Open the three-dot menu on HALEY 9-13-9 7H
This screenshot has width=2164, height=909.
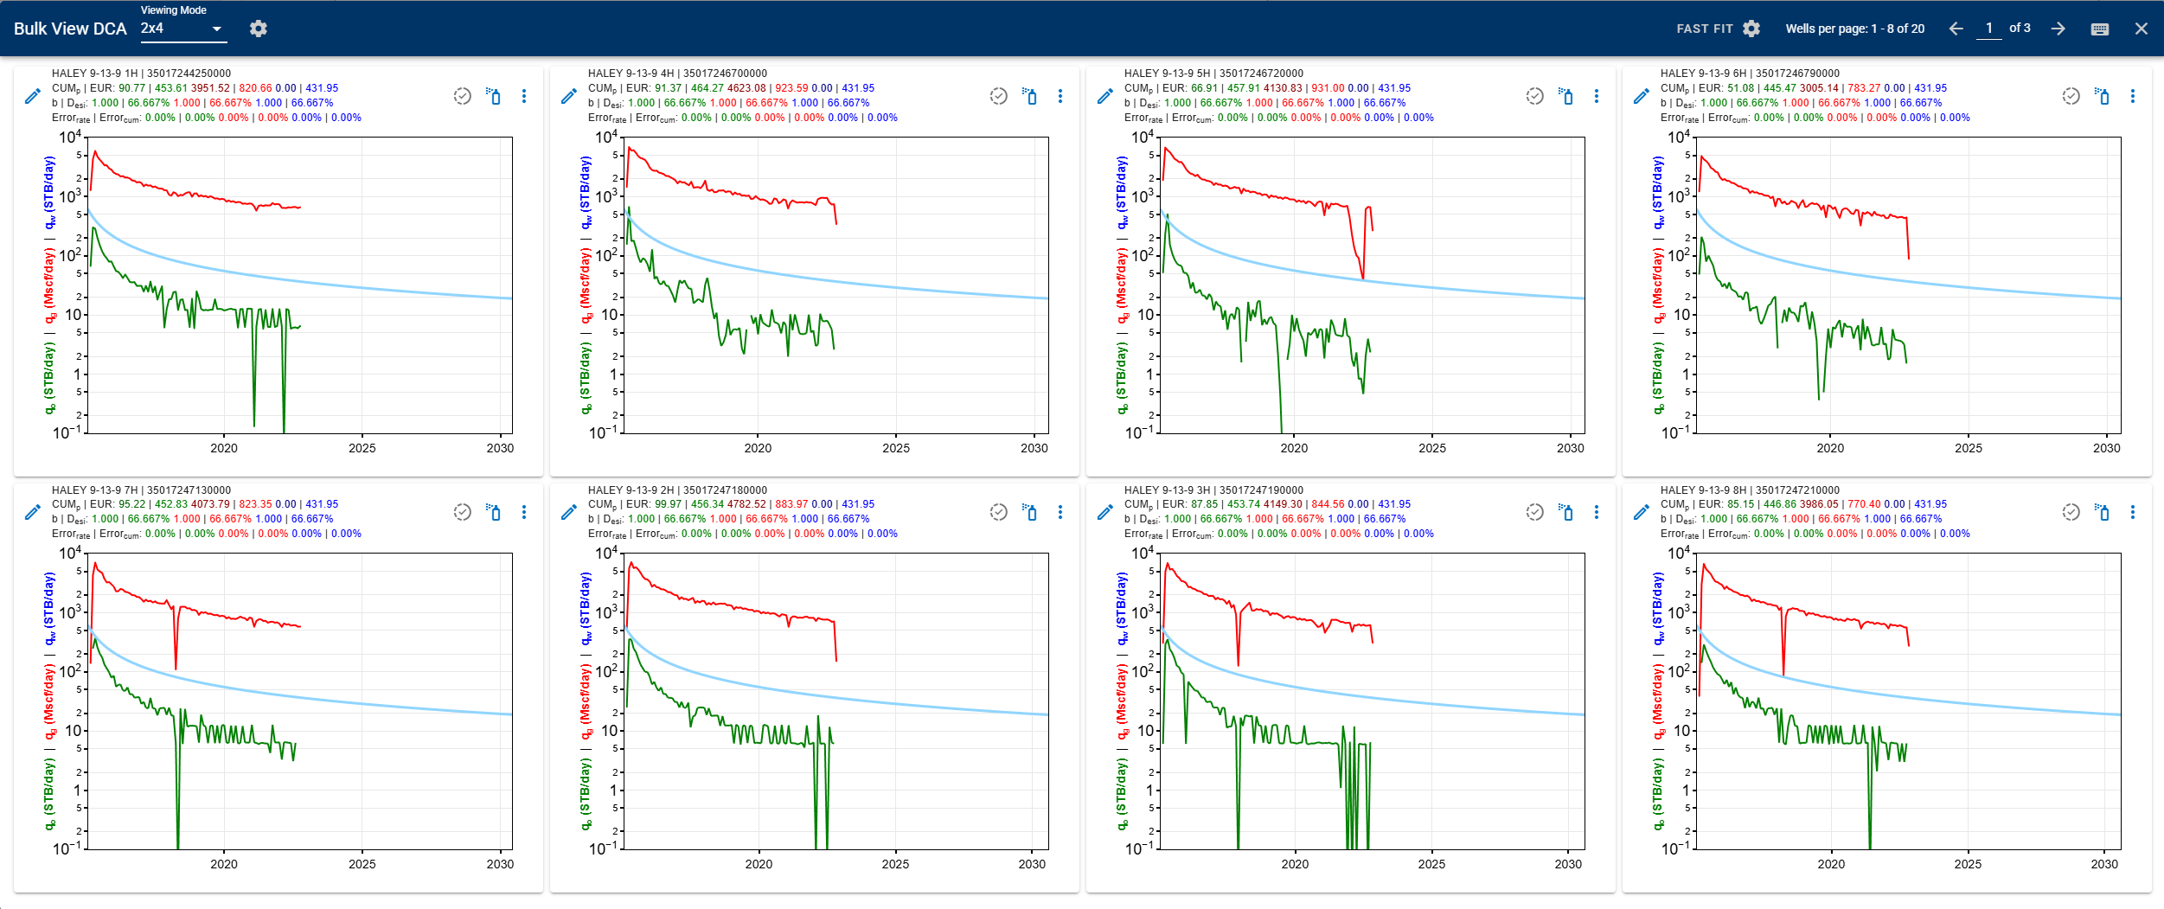coord(526,513)
